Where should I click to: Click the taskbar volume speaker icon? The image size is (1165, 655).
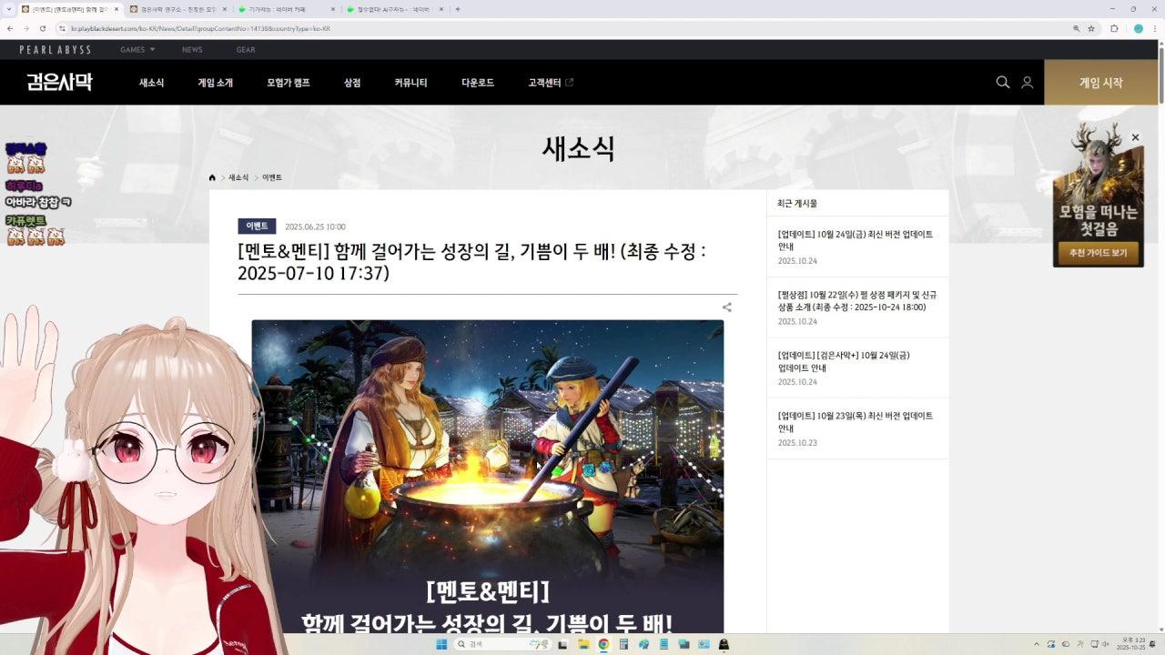click(x=1107, y=644)
